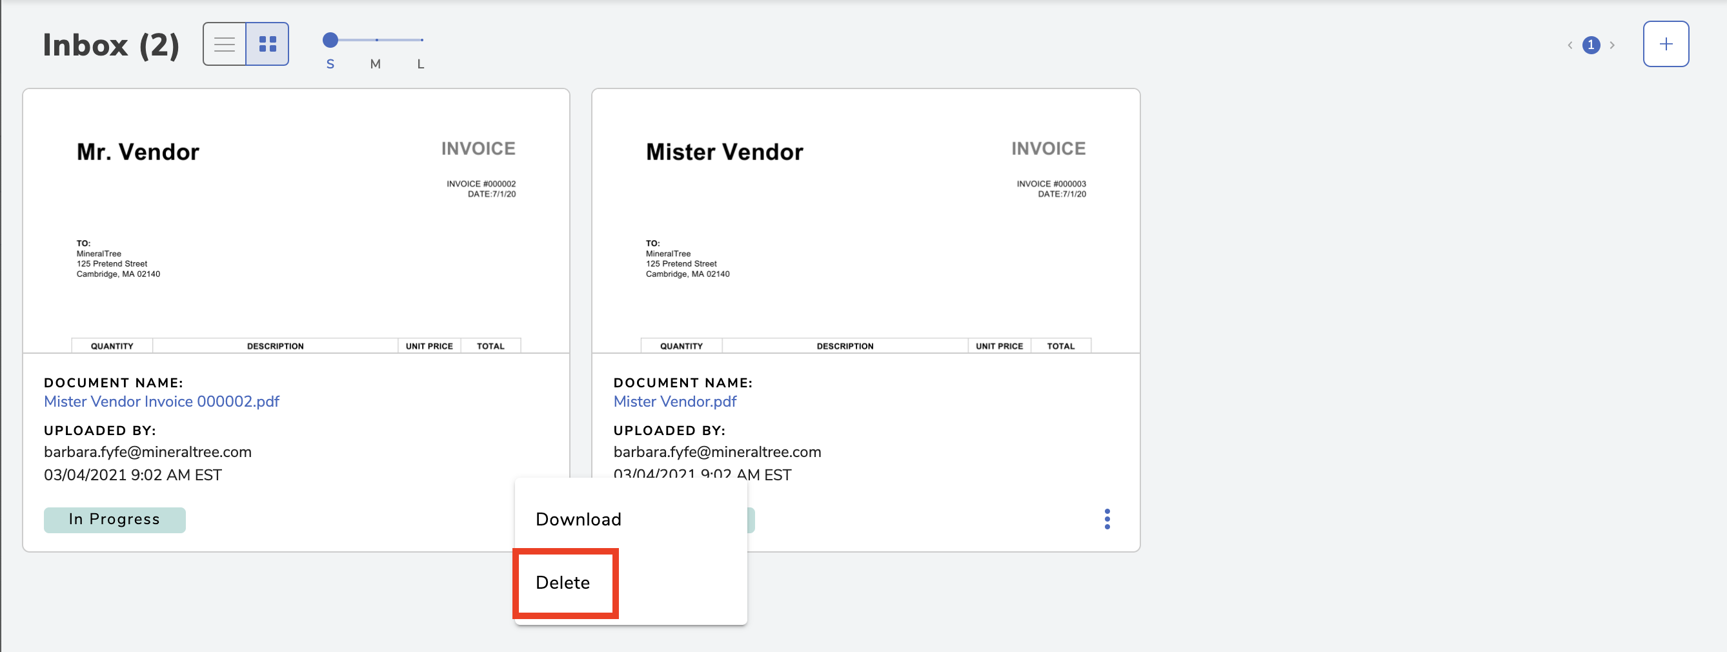Choose Delete from context menu
The height and width of the screenshot is (652, 1727).
pyautogui.click(x=631, y=582)
